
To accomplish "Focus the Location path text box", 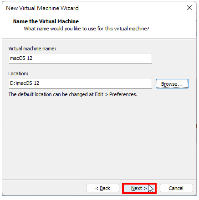I will tap(80, 83).
